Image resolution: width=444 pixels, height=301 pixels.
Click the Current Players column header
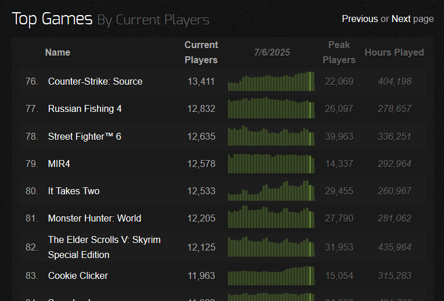click(x=201, y=52)
